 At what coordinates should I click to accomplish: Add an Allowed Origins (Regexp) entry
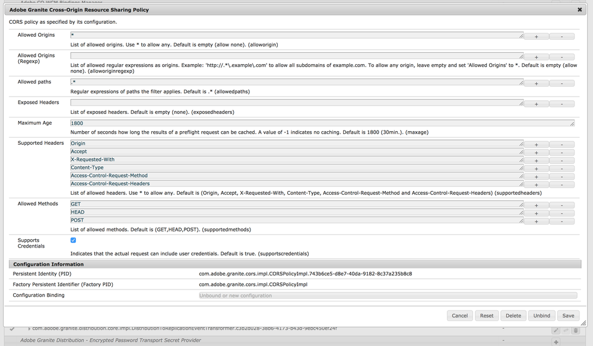click(537, 57)
